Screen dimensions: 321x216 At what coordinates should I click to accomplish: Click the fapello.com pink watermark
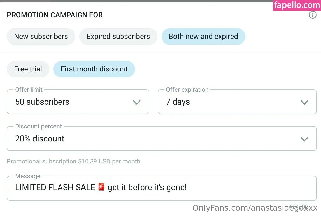click(297, 5)
